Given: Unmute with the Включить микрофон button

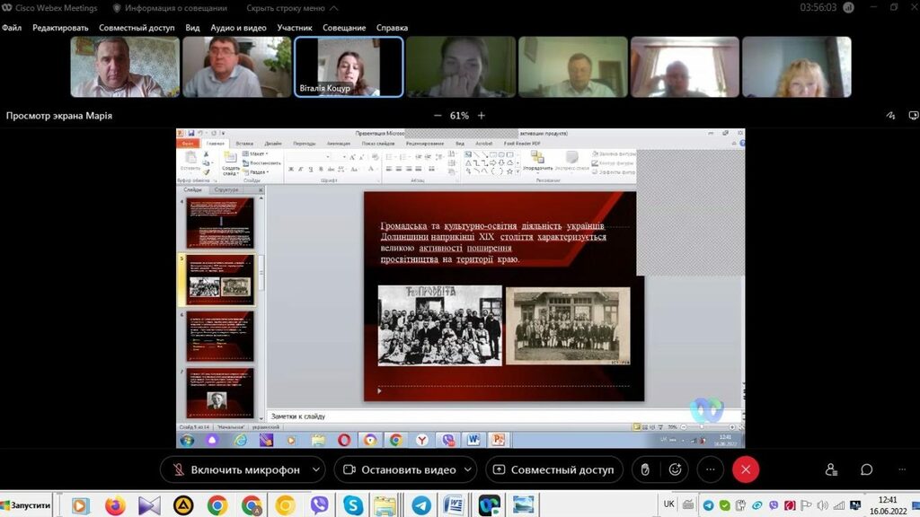Looking at the screenshot, I should pos(235,469).
